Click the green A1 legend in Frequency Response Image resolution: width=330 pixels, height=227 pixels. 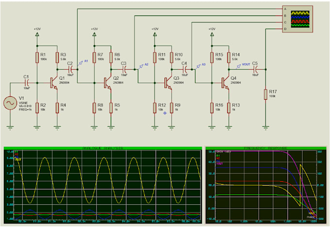click(218, 155)
